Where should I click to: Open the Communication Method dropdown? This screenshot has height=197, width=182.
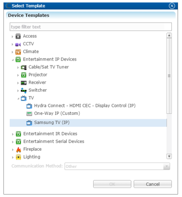[x=117, y=166]
